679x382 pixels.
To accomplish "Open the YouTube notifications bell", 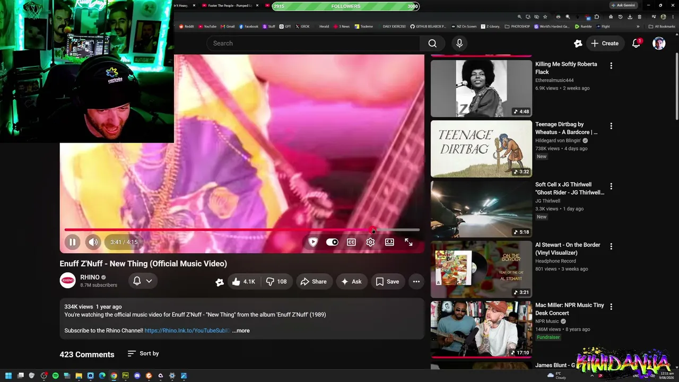I will coord(636,44).
